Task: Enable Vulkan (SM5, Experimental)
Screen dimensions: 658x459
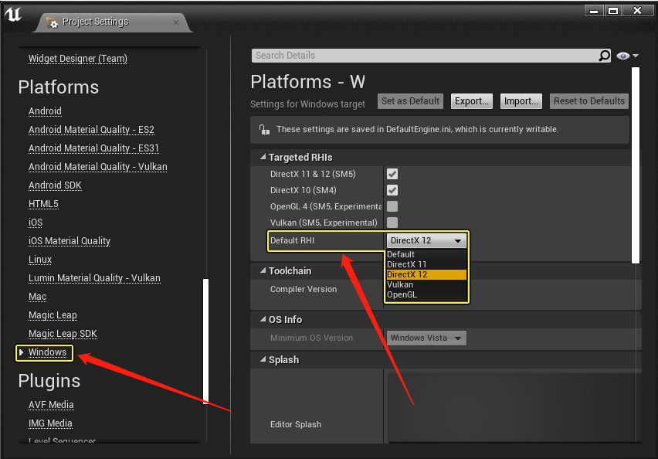Action: pos(392,223)
